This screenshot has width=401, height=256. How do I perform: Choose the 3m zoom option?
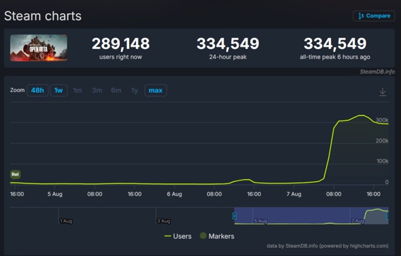[97, 90]
